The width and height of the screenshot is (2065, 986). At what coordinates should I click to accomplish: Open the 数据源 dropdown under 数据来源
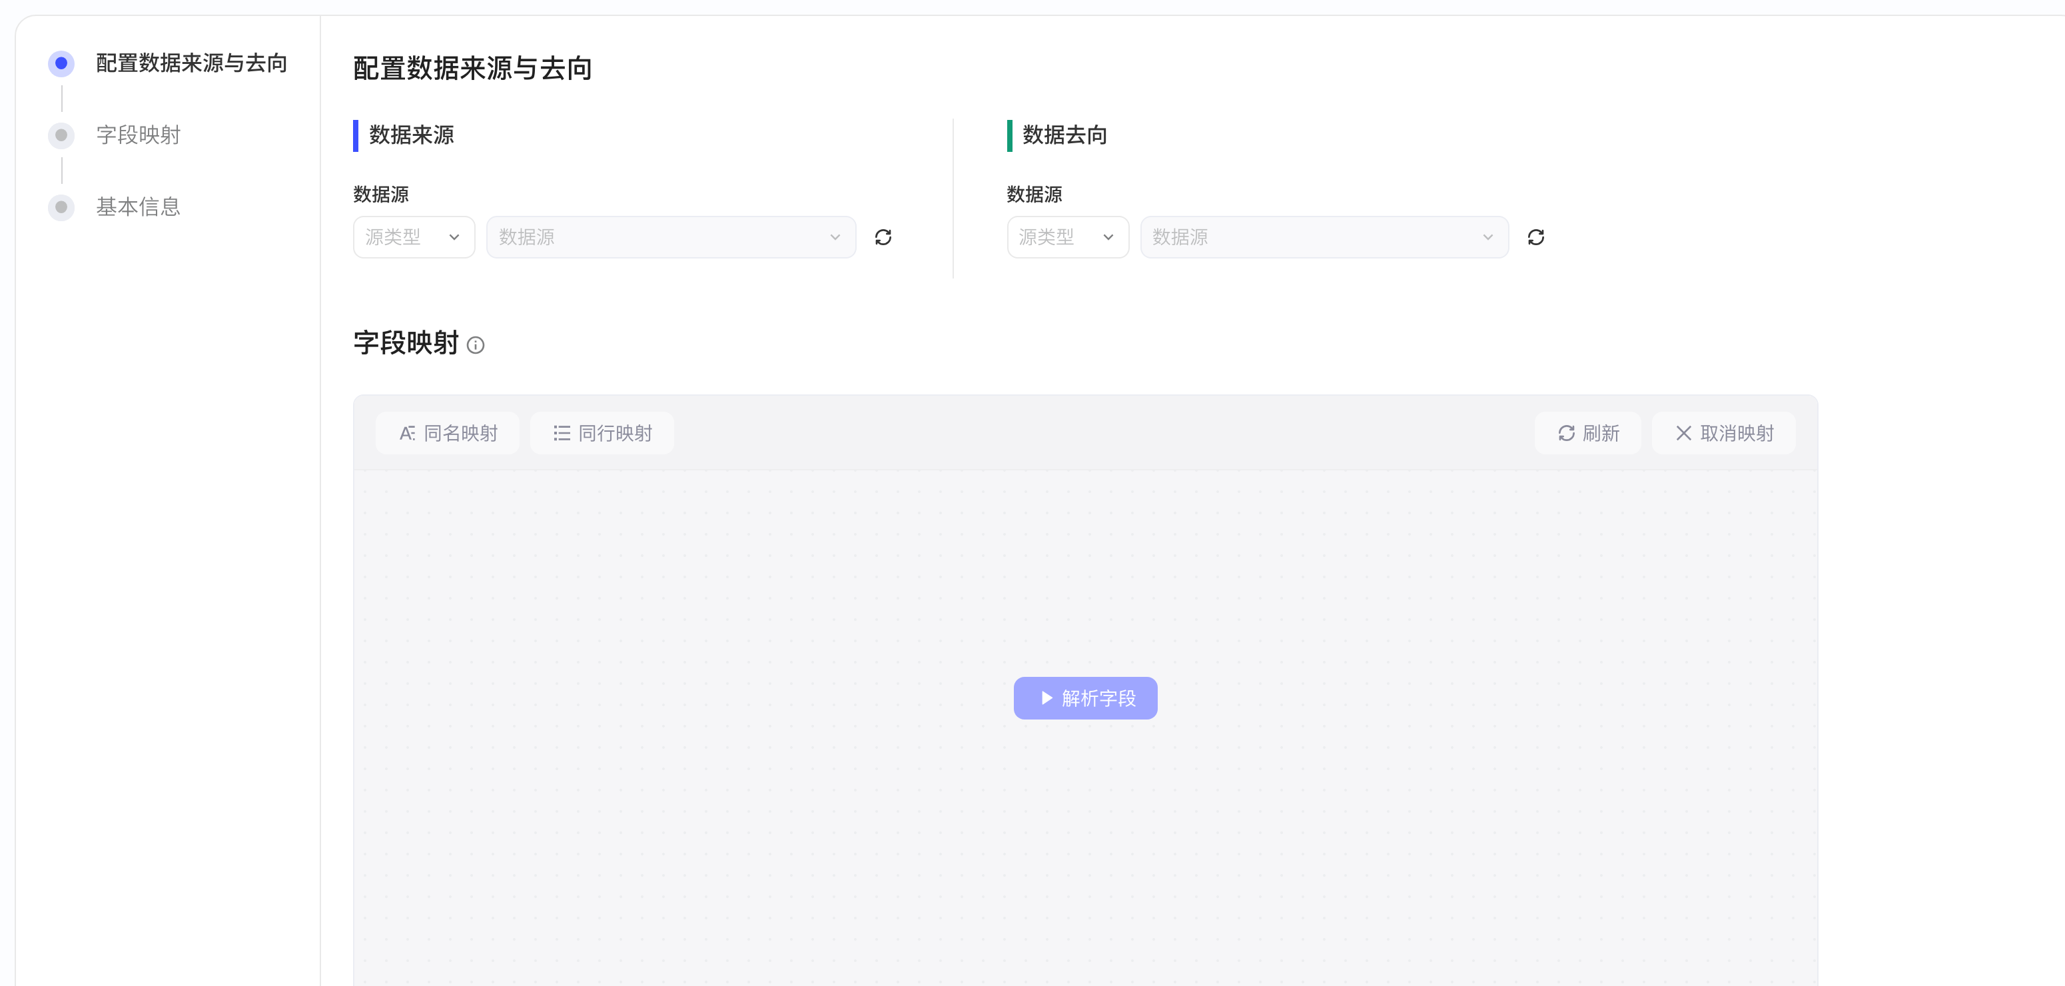pos(671,237)
